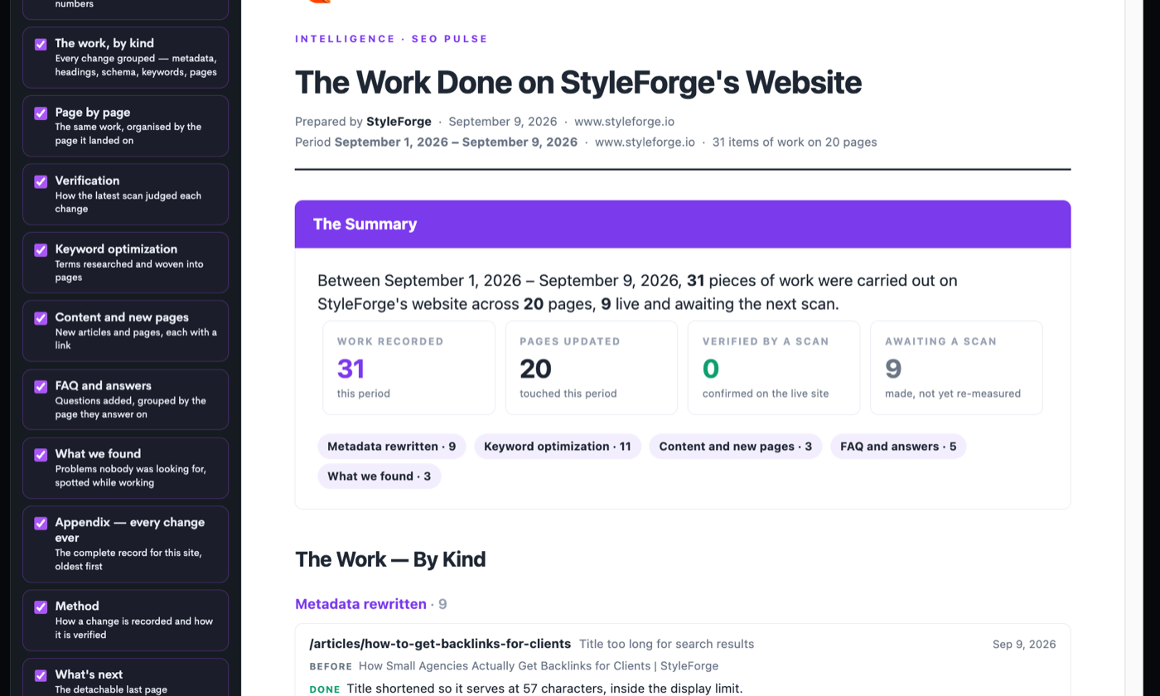Click "Terms researched and woven into pages" description
The height and width of the screenshot is (696, 1160).
[x=128, y=271]
